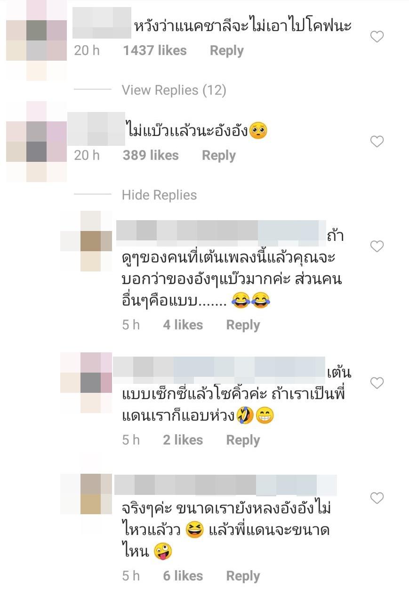Reply to the comment with 4 likes
Image resolution: width=409 pixels, height=597 pixels.
pyautogui.click(x=243, y=325)
